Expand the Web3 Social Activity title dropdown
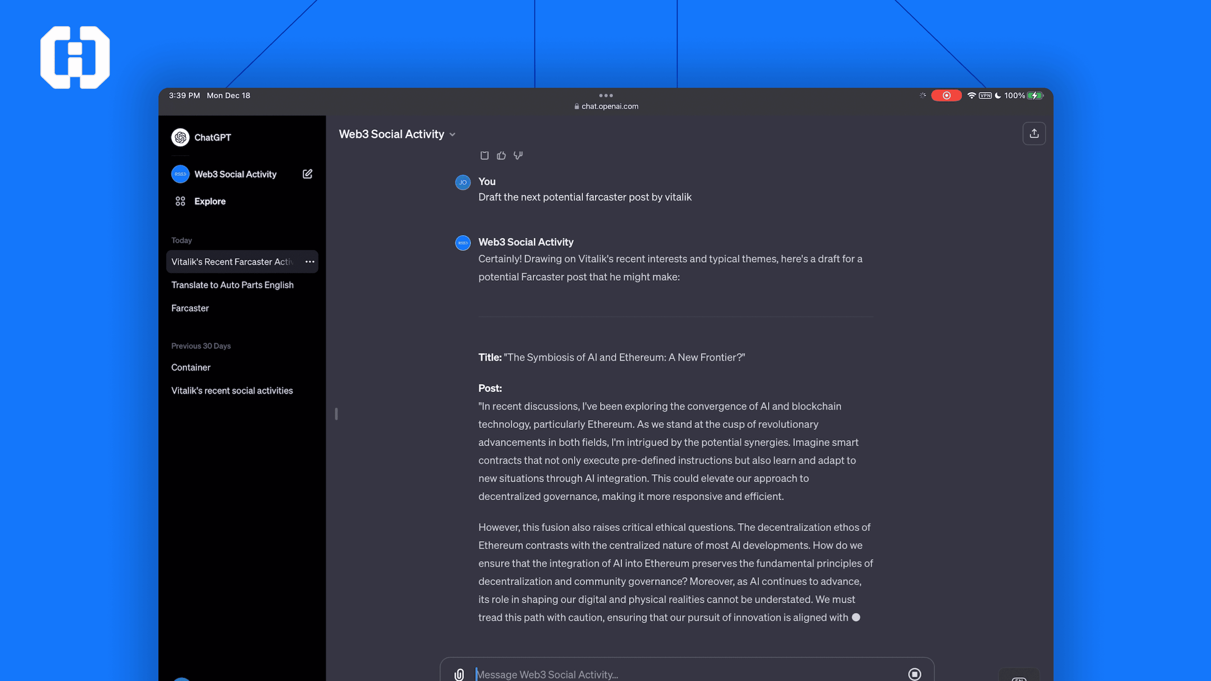 click(x=452, y=134)
